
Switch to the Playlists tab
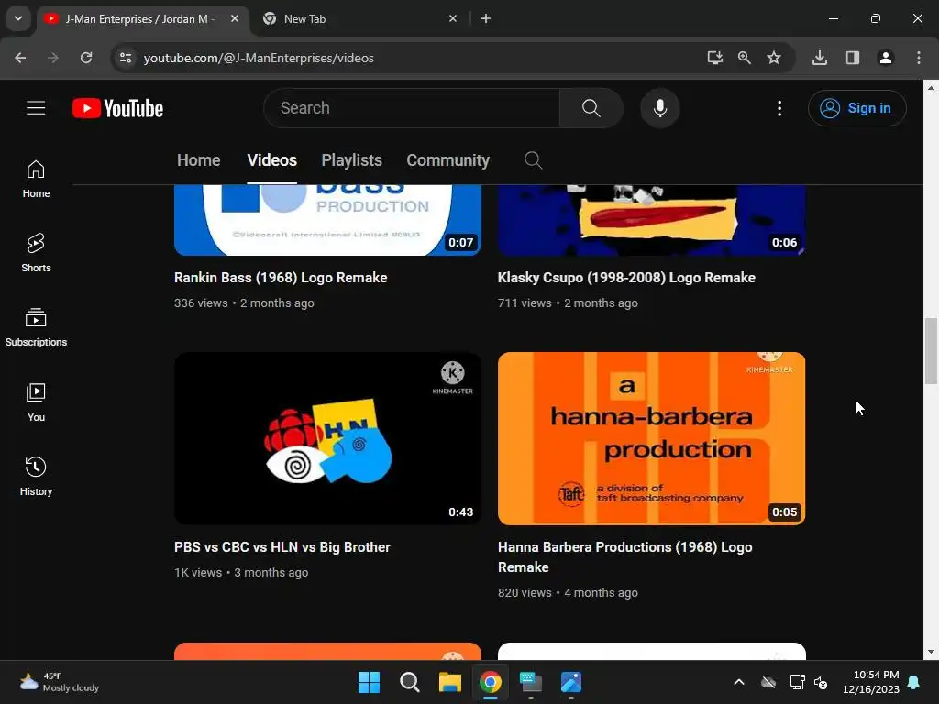(x=351, y=160)
